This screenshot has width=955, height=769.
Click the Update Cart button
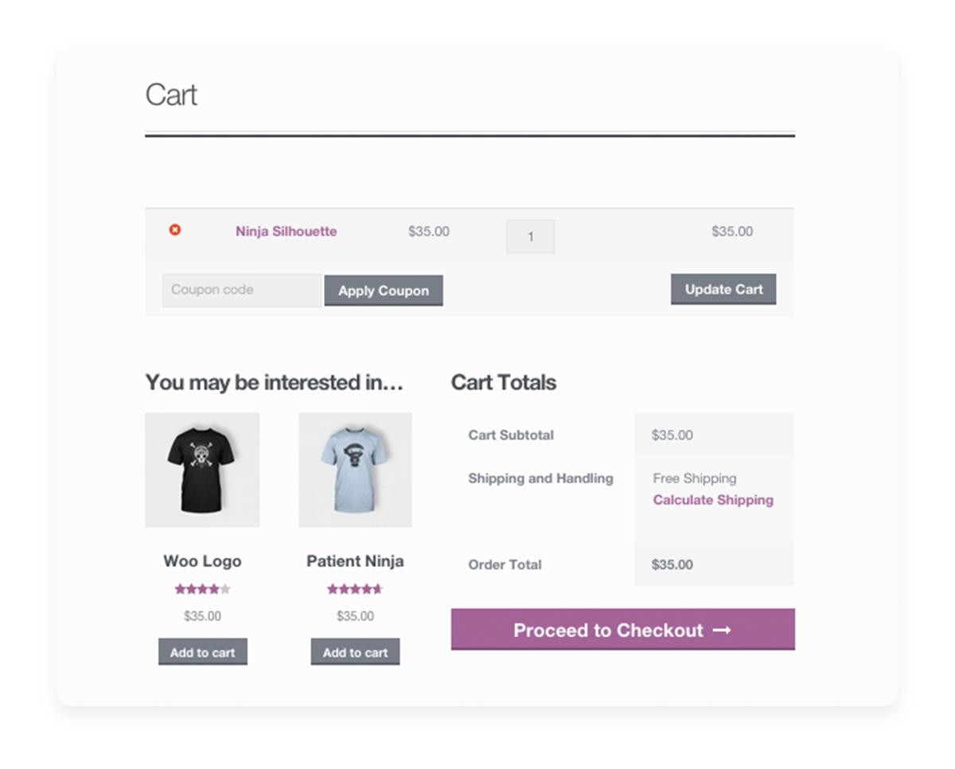pyautogui.click(x=723, y=290)
